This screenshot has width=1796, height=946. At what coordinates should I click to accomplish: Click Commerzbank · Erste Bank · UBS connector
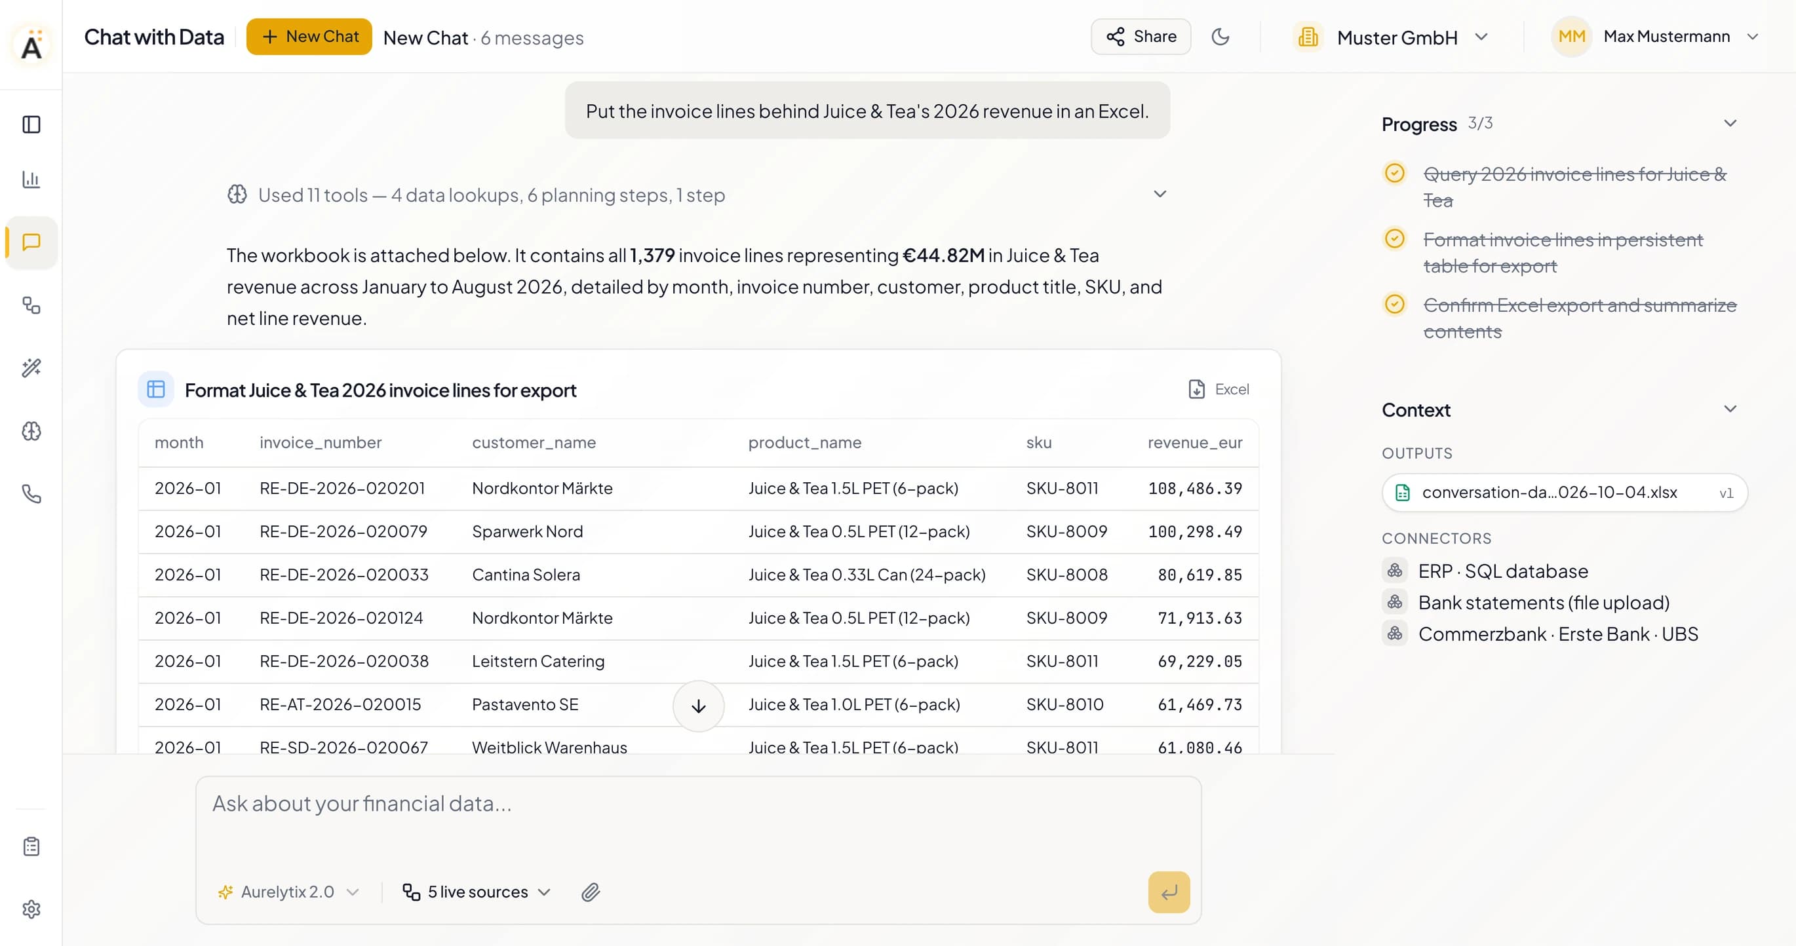click(x=1557, y=634)
